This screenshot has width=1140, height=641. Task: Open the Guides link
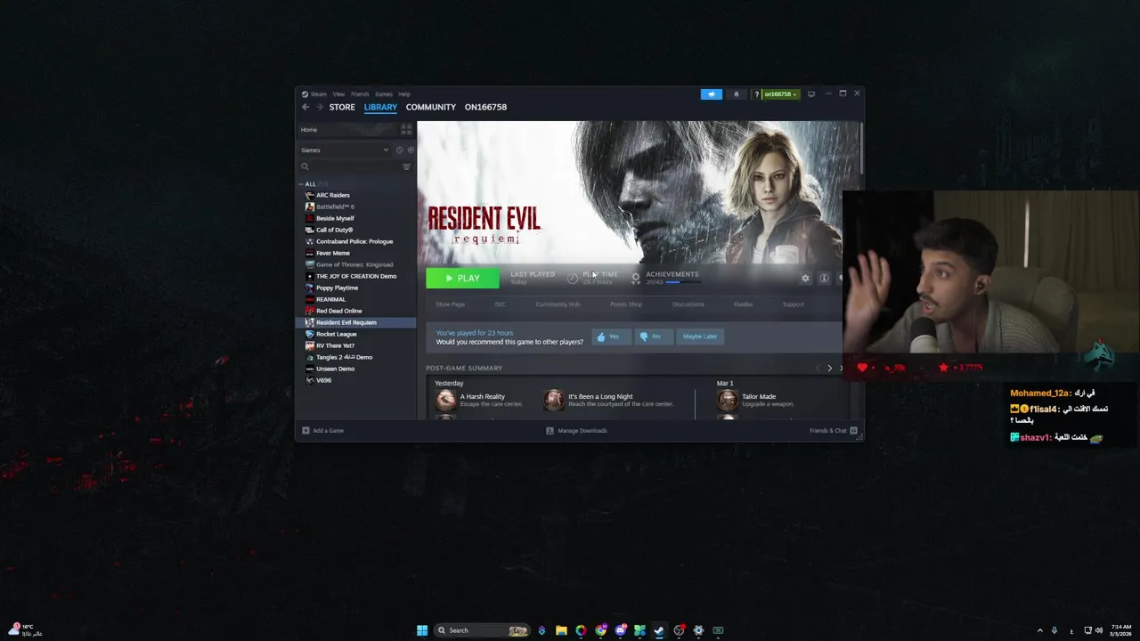click(743, 304)
